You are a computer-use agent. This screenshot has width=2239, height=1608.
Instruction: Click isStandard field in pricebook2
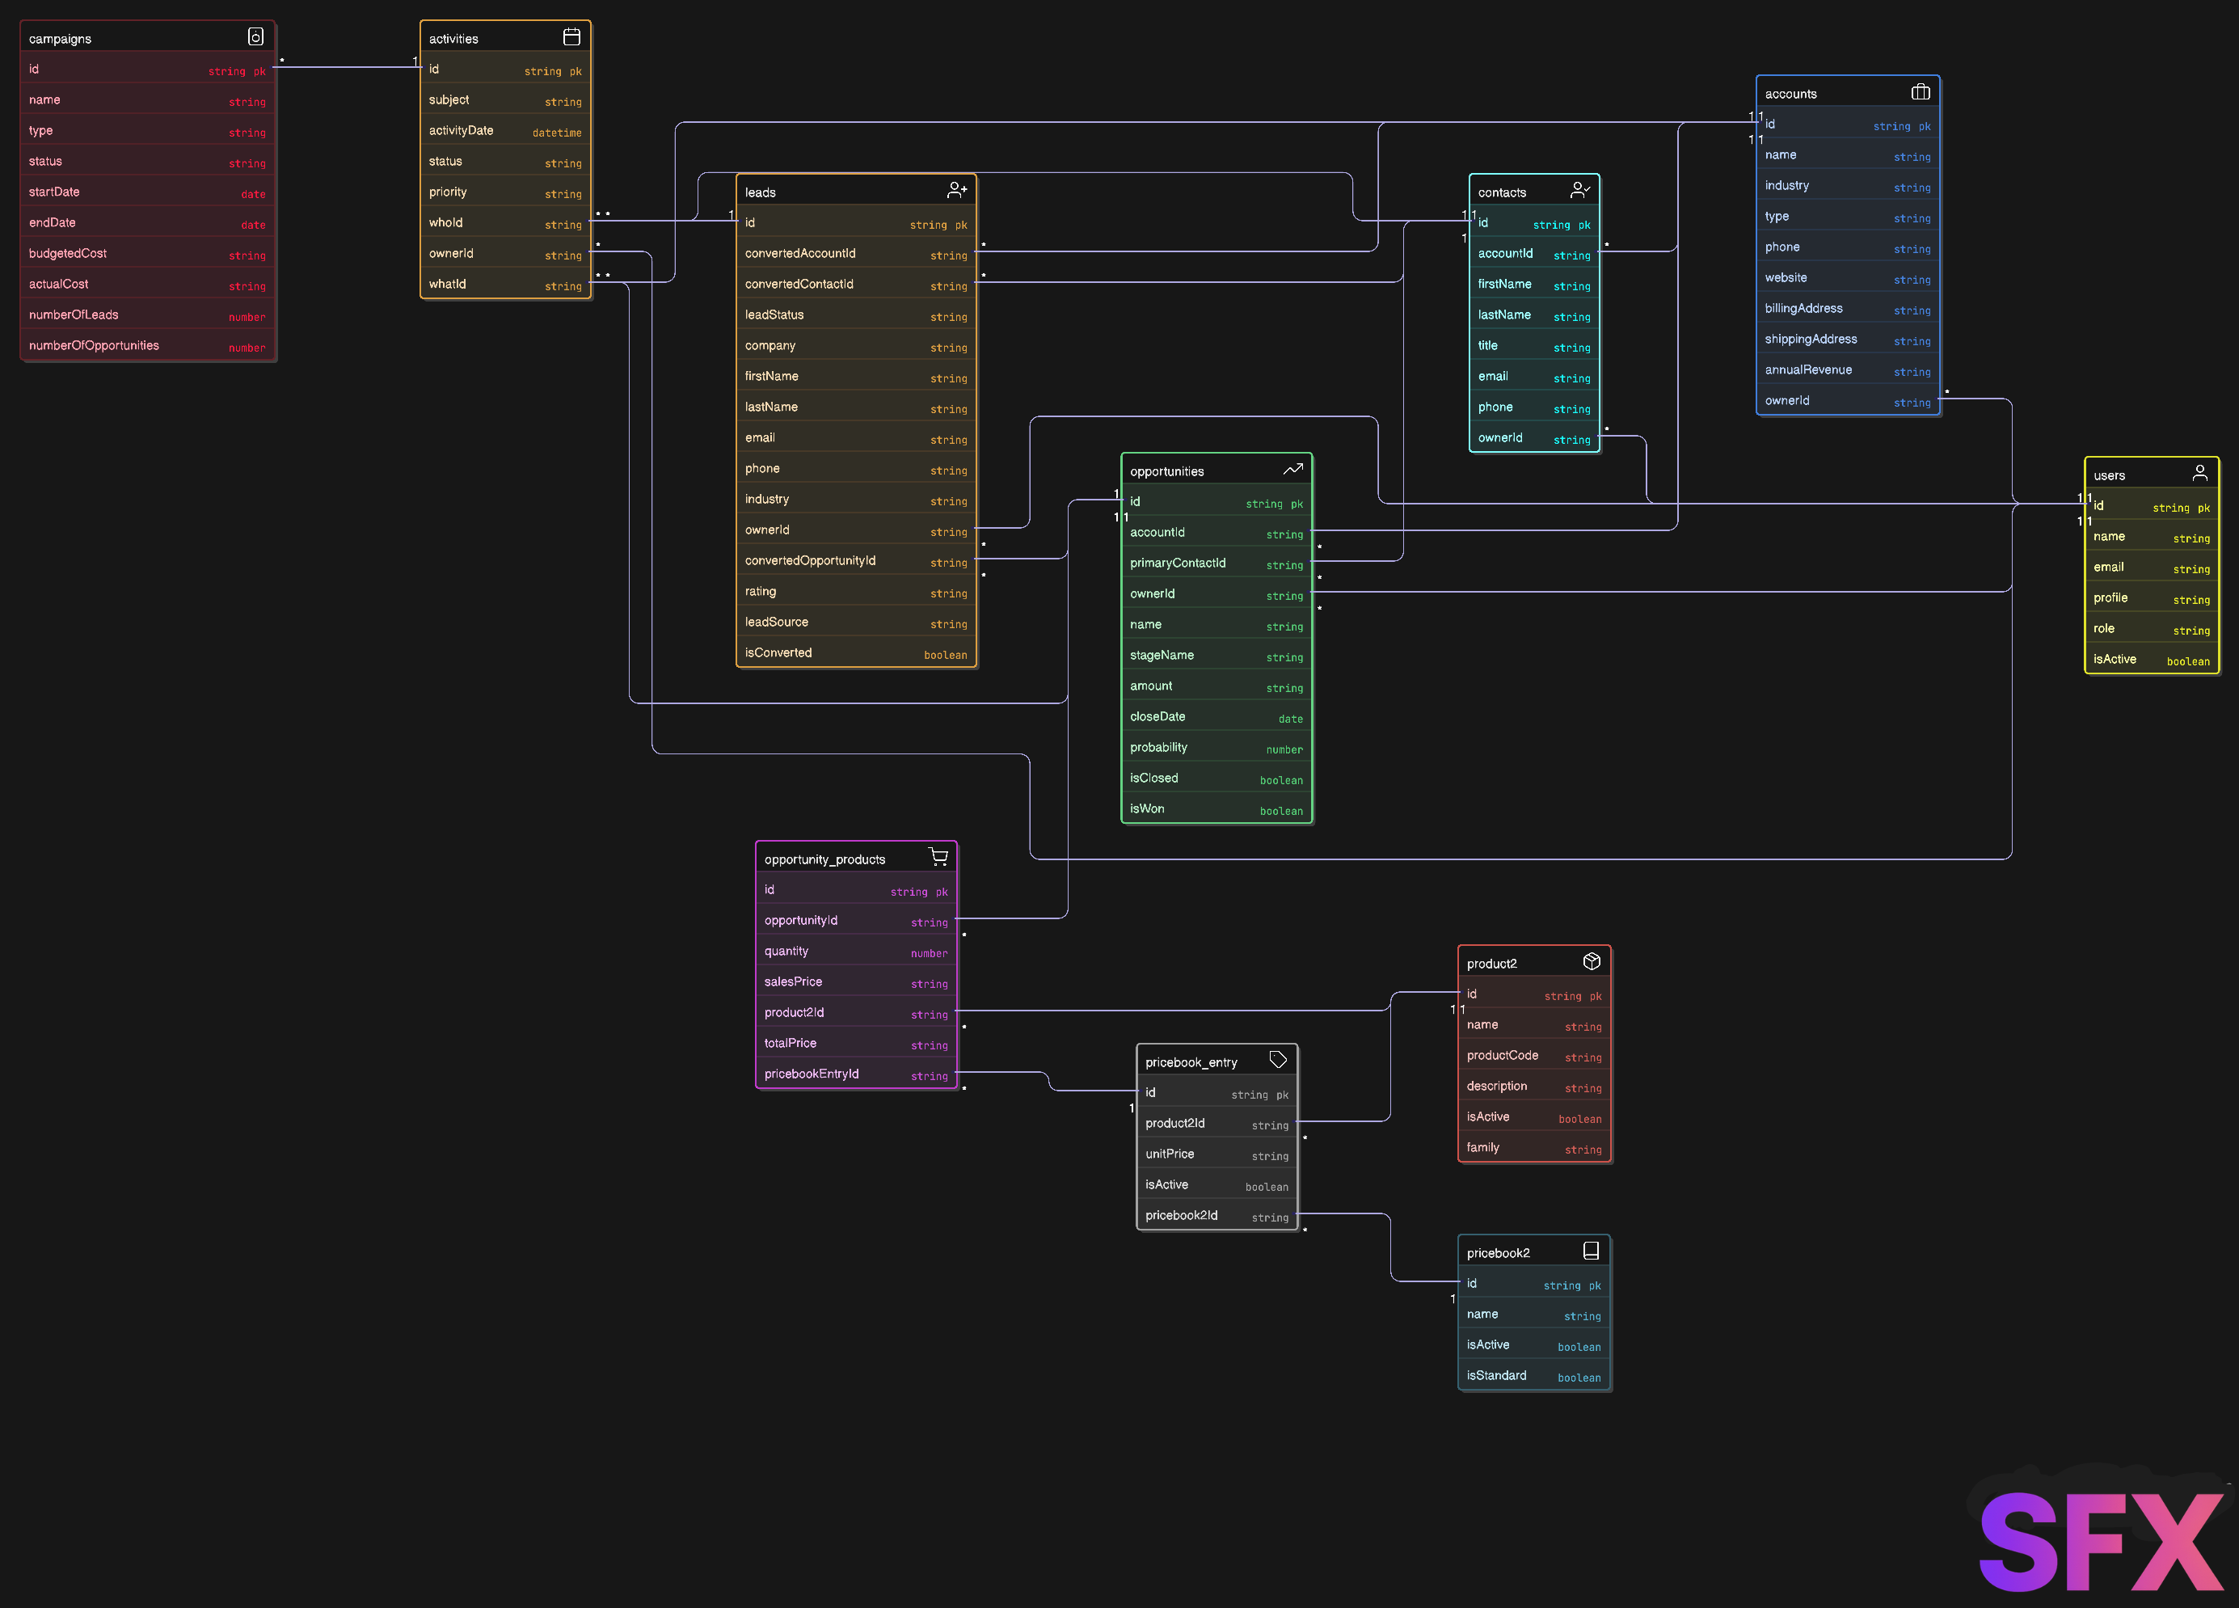click(1534, 1375)
